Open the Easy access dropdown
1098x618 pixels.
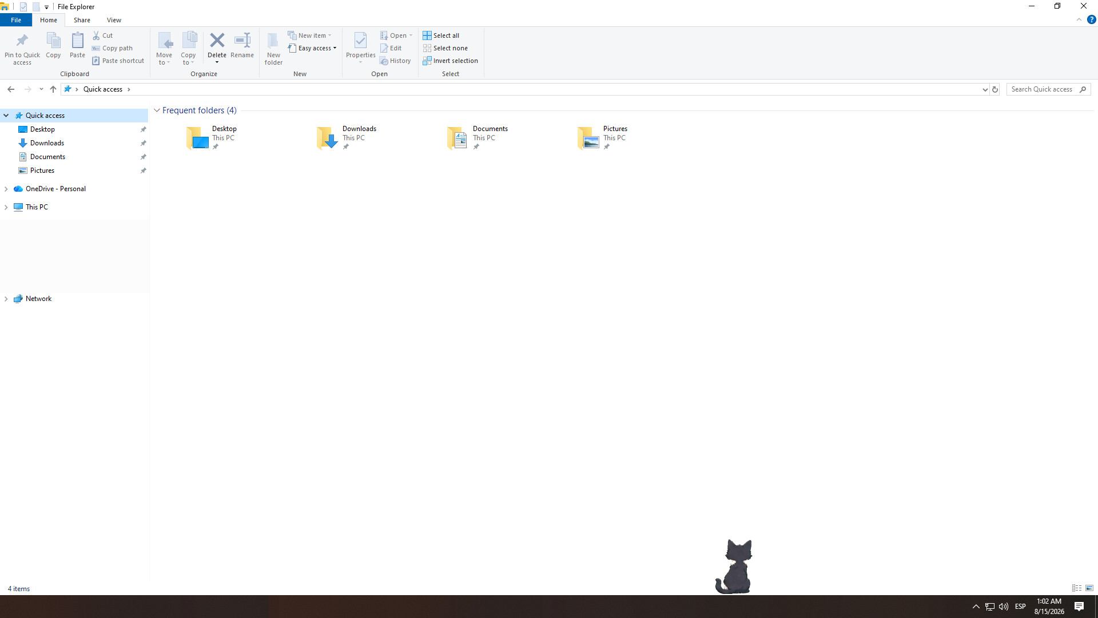(x=313, y=48)
